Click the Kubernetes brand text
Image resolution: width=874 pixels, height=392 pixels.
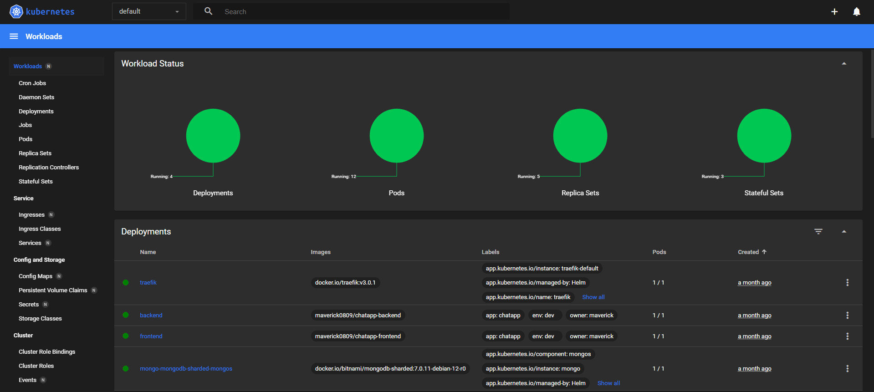tap(50, 12)
